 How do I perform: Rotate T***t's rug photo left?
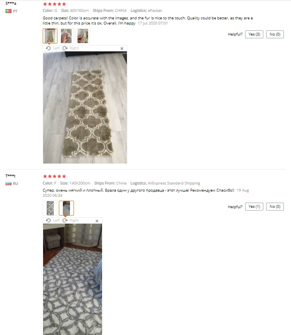53,220
